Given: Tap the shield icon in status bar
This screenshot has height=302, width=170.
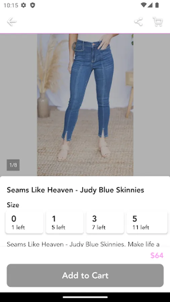Looking at the screenshot, I should click(33, 5).
